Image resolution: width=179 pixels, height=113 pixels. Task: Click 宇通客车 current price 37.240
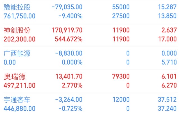pyautogui.click(x=167, y=108)
